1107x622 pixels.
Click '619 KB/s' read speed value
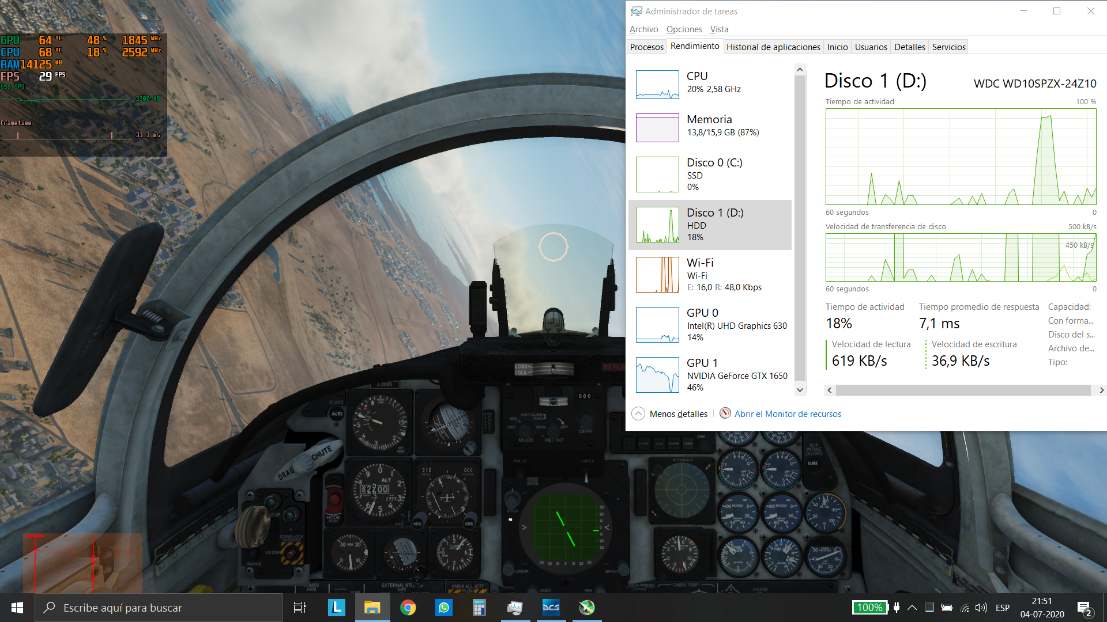859,361
